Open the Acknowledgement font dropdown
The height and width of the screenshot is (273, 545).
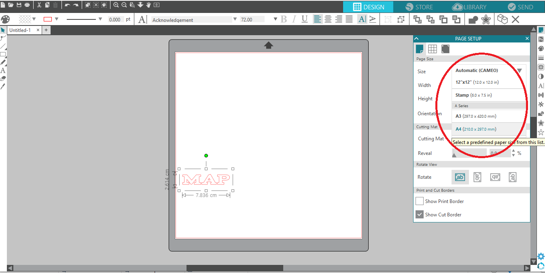[x=235, y=19]
